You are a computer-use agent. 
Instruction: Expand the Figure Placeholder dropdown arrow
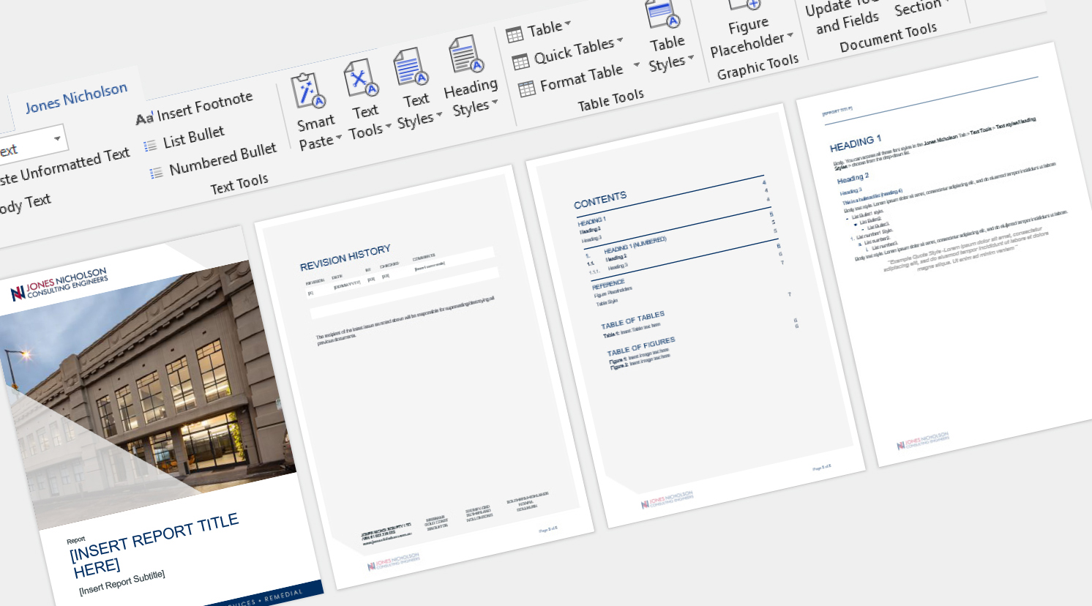(790, 35)
